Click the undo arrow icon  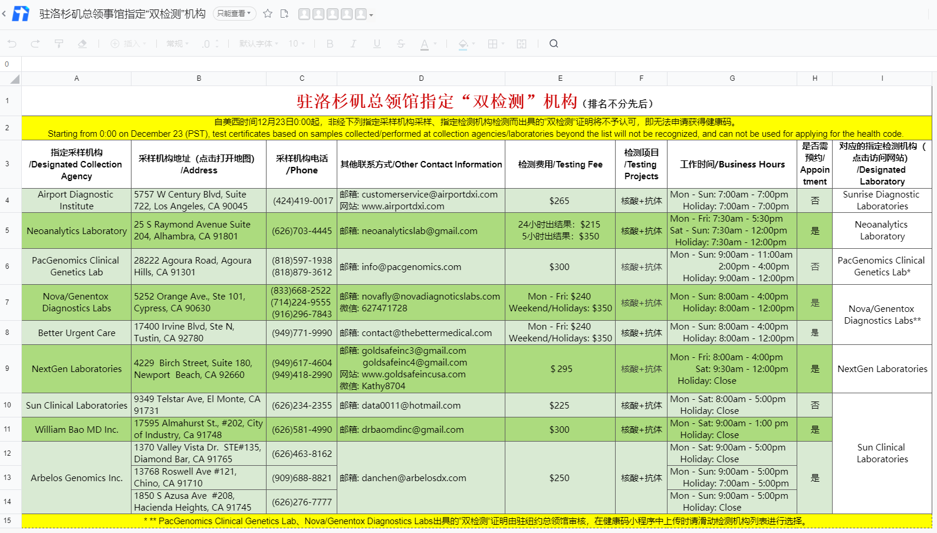coord(12,44)
